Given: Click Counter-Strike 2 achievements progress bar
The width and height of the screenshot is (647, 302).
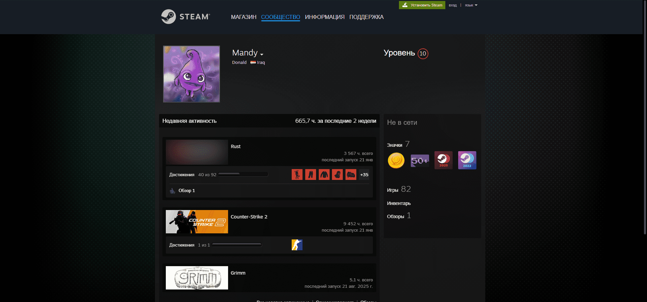Looking at the screenshot, I should point(237,245).
